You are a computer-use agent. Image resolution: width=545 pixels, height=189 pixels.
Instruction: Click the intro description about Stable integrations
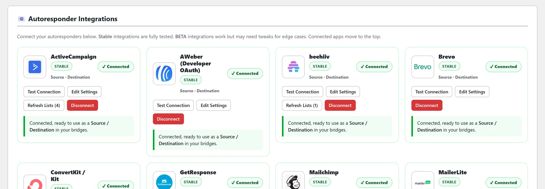point(199,36)
